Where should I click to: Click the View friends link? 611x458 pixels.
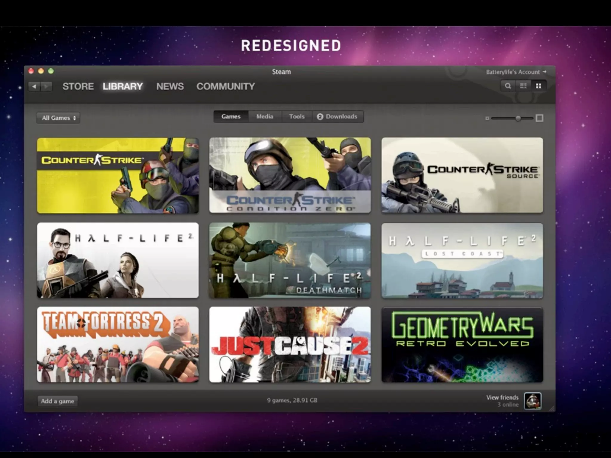pyautogui.click(x=502, y=397)
